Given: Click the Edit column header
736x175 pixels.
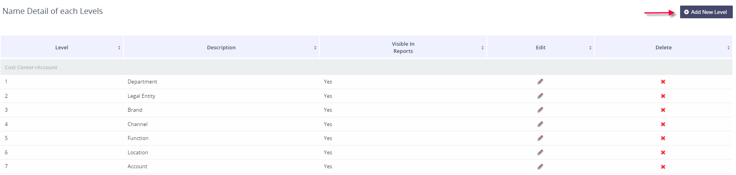Looking at the screenshot, I should tap(540, 47).
